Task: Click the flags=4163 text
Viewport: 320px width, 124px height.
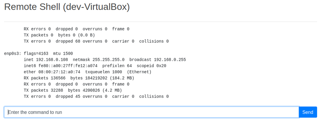Action: [x=36, y=54]
